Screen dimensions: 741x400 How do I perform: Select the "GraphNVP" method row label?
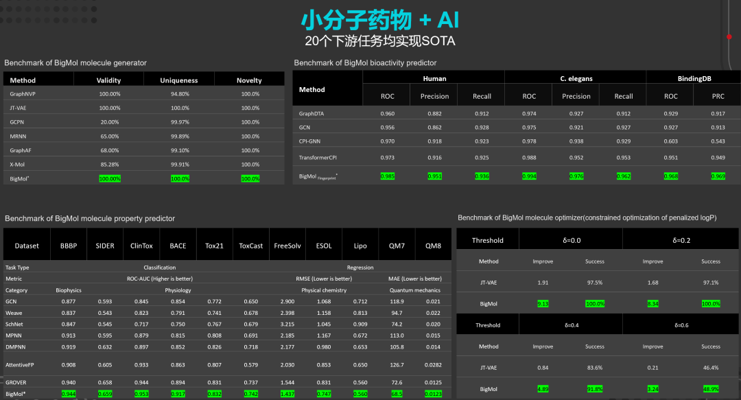coord(23,94)
